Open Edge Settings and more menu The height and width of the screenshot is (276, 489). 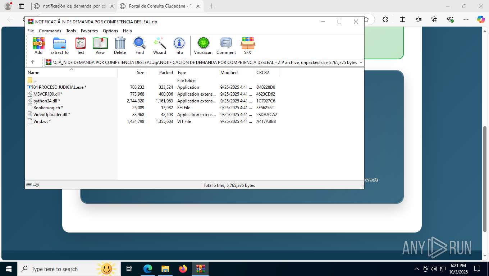pyautogui.click(x=466, y=19)
